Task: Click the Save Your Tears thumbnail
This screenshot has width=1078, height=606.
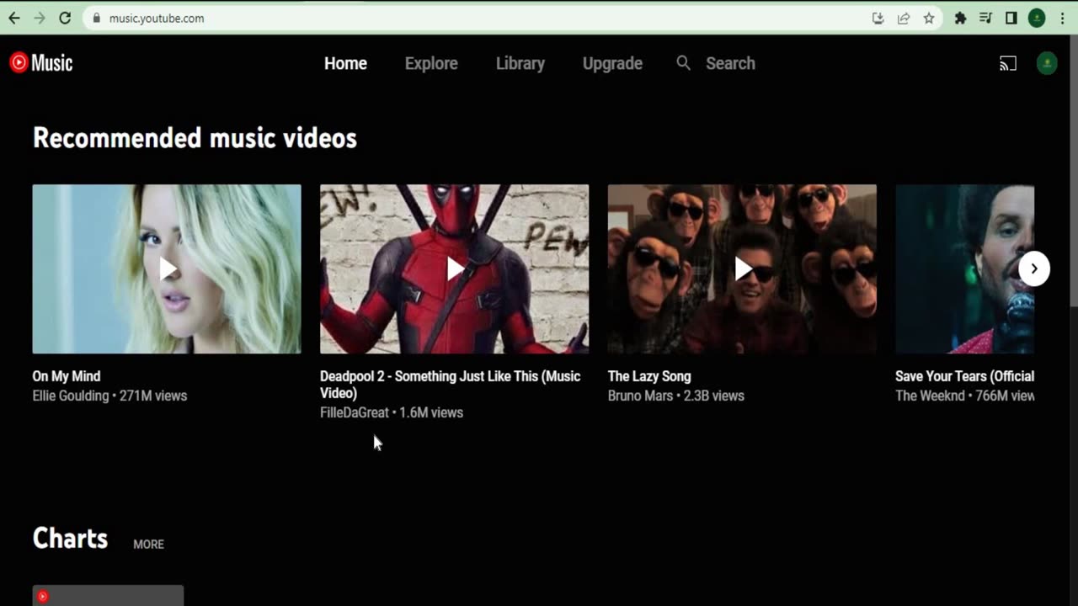Action: pyautogui.click(x=964, y=269)
